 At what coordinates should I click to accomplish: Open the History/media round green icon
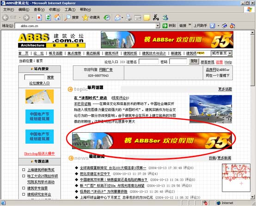(x=107, y=18)
